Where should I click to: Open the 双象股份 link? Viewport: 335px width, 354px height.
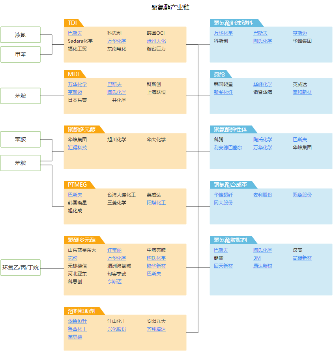pyautogui.click(x=302, y=195)
